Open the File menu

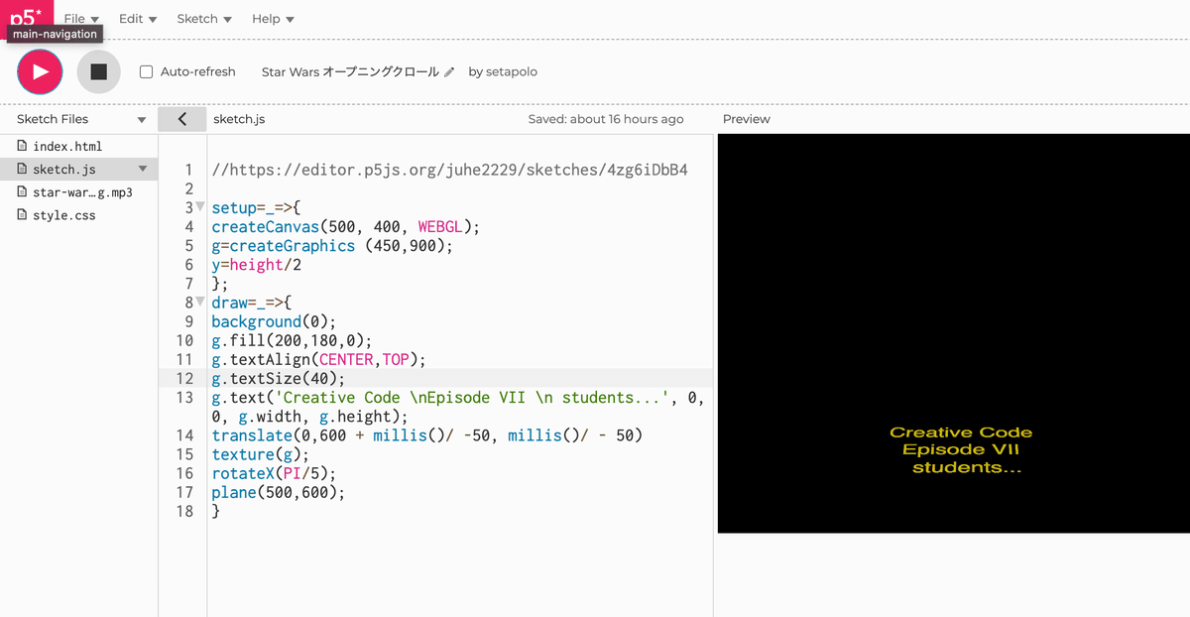point(81,19)
